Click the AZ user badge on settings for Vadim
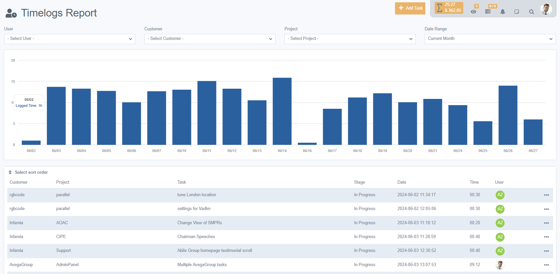 click(500, 209)
